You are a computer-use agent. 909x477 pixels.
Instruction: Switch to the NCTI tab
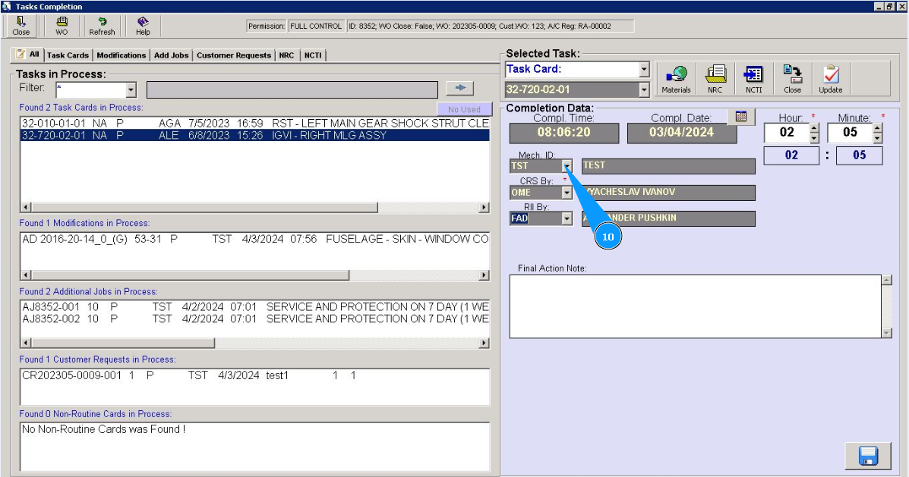tap(313, 55)
